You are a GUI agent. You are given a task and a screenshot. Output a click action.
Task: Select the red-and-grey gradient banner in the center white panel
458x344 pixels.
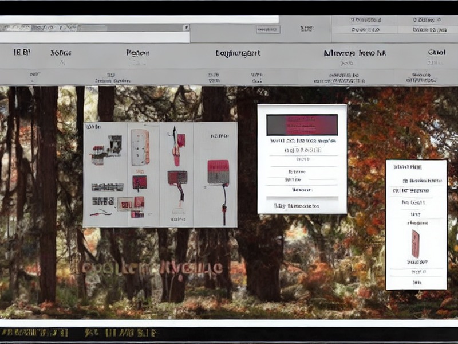pyautogui.click(x=302, y=125)
